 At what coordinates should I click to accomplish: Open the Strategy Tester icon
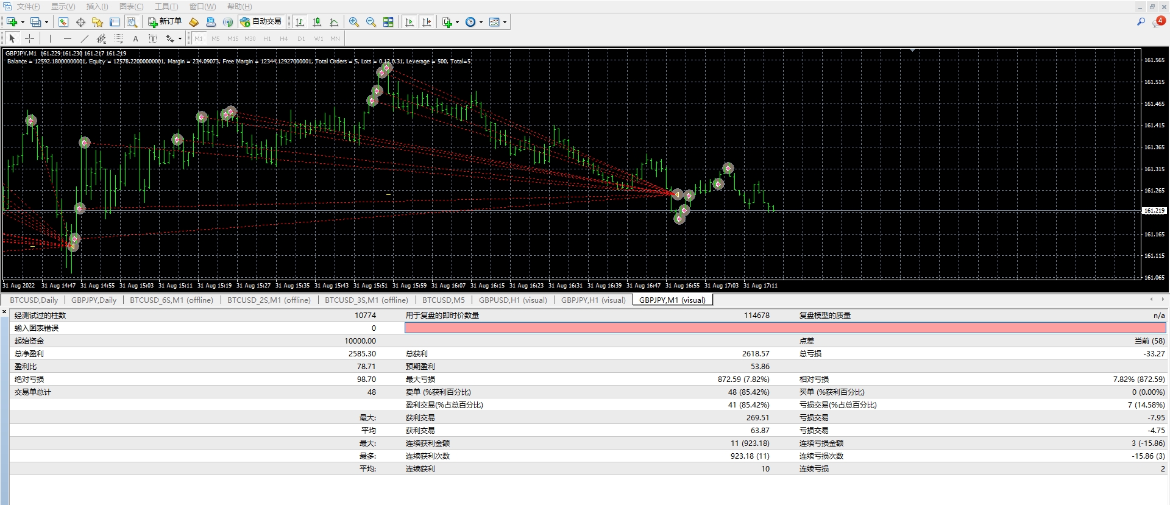coord(132,22)
